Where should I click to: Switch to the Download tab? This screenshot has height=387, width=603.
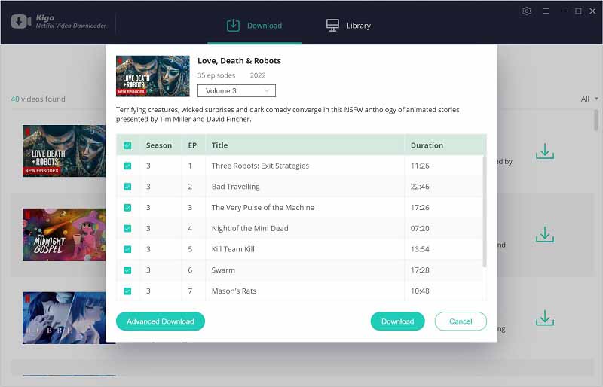(x=255, y=26)
